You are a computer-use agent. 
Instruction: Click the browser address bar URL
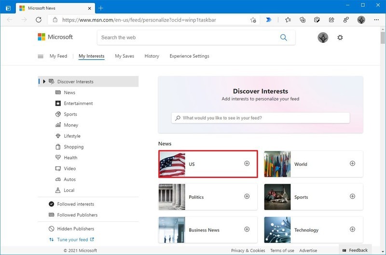point(139,20)
